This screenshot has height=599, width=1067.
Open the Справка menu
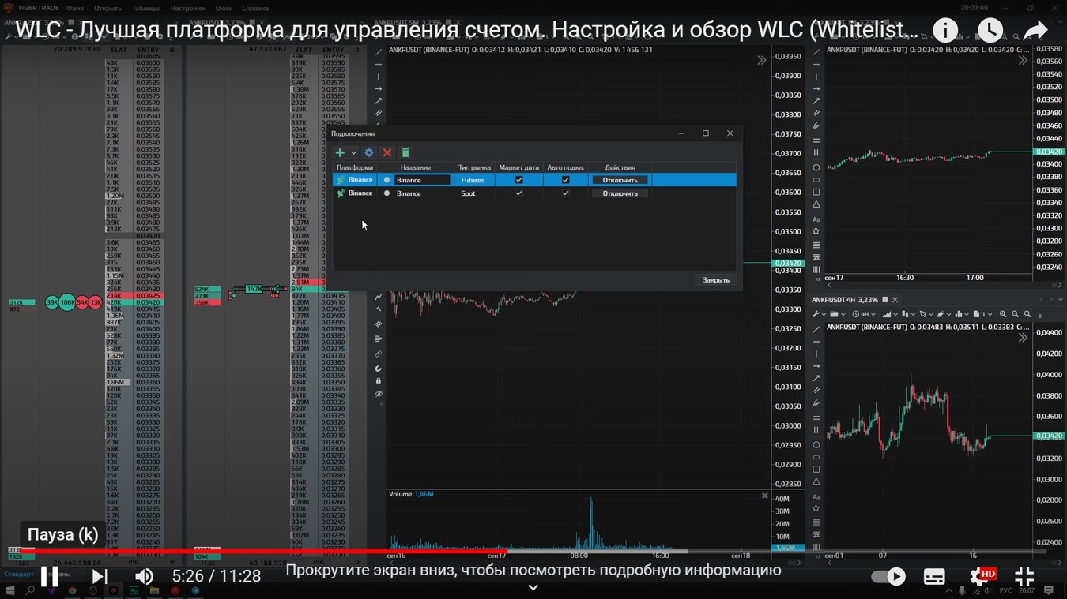click(x=254, y=8)
